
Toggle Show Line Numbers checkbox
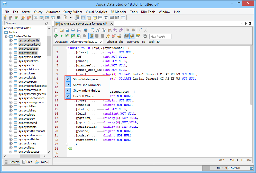click(x=68, y=85)
